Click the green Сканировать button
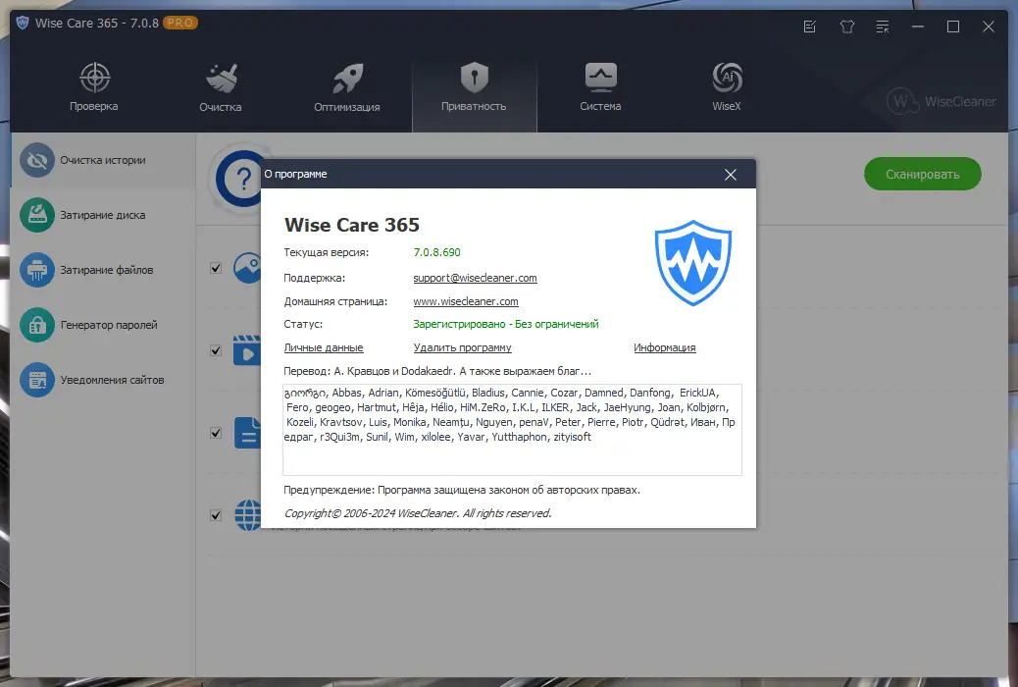Screen dimensions: 1018x687 tap(922, 174)
